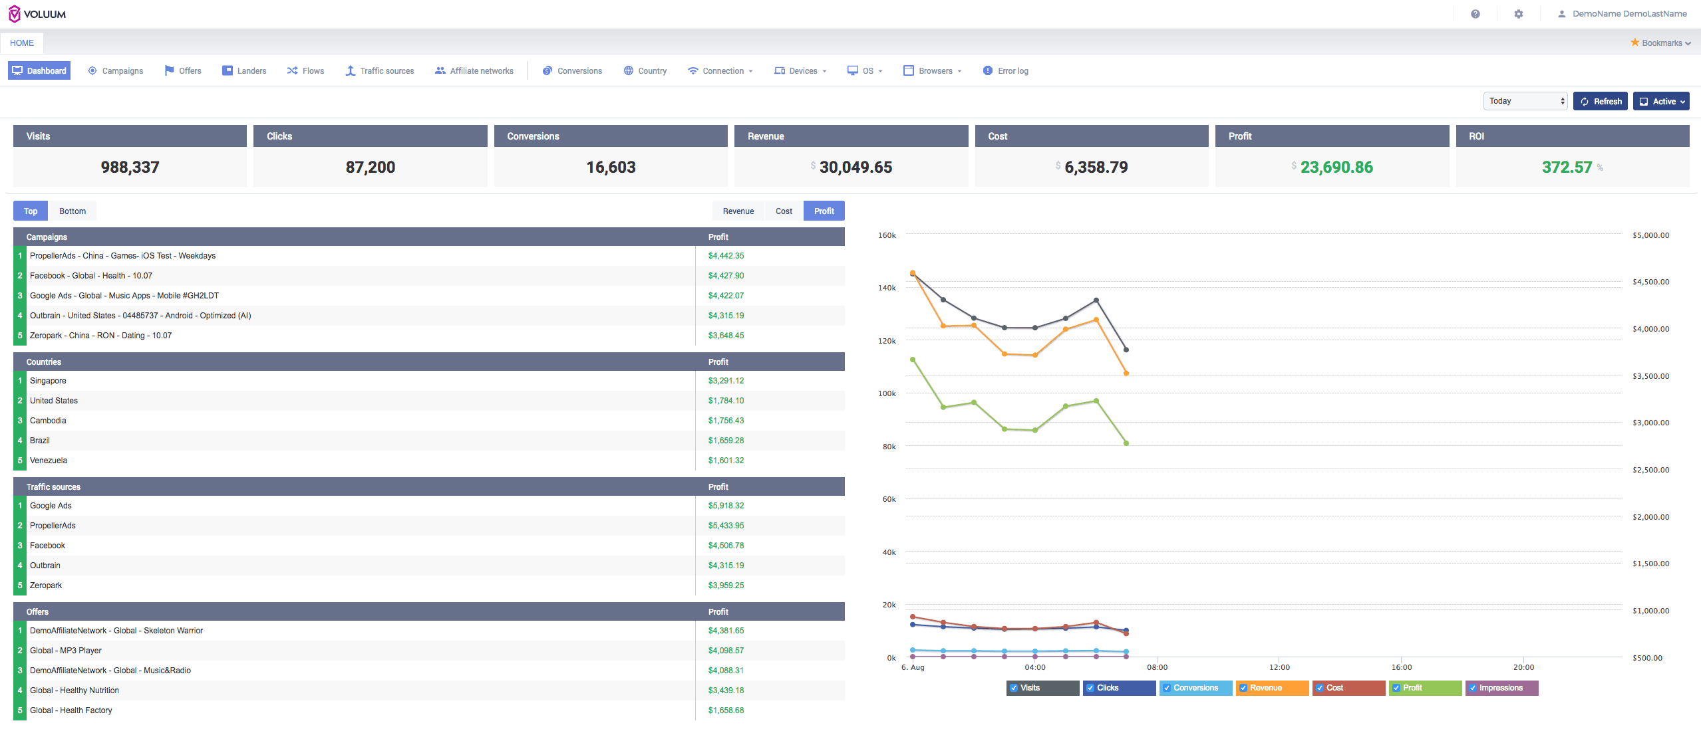Open Offers via the flag icon
Screen dimensions: 1701x747
(170, 70)
